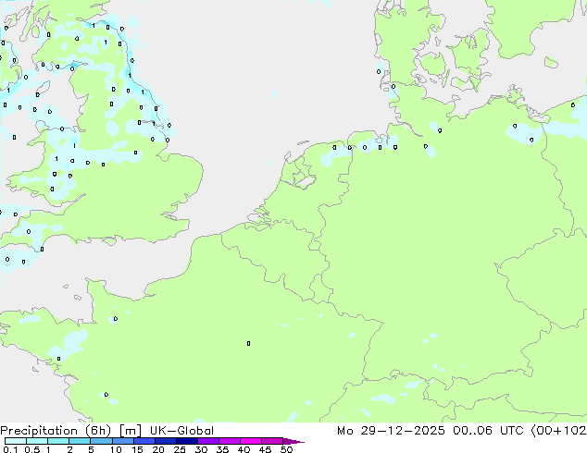Viewport: 587px width, 453px height.
Task: Click the "[m]" unit label
Action: click(130, 431)
